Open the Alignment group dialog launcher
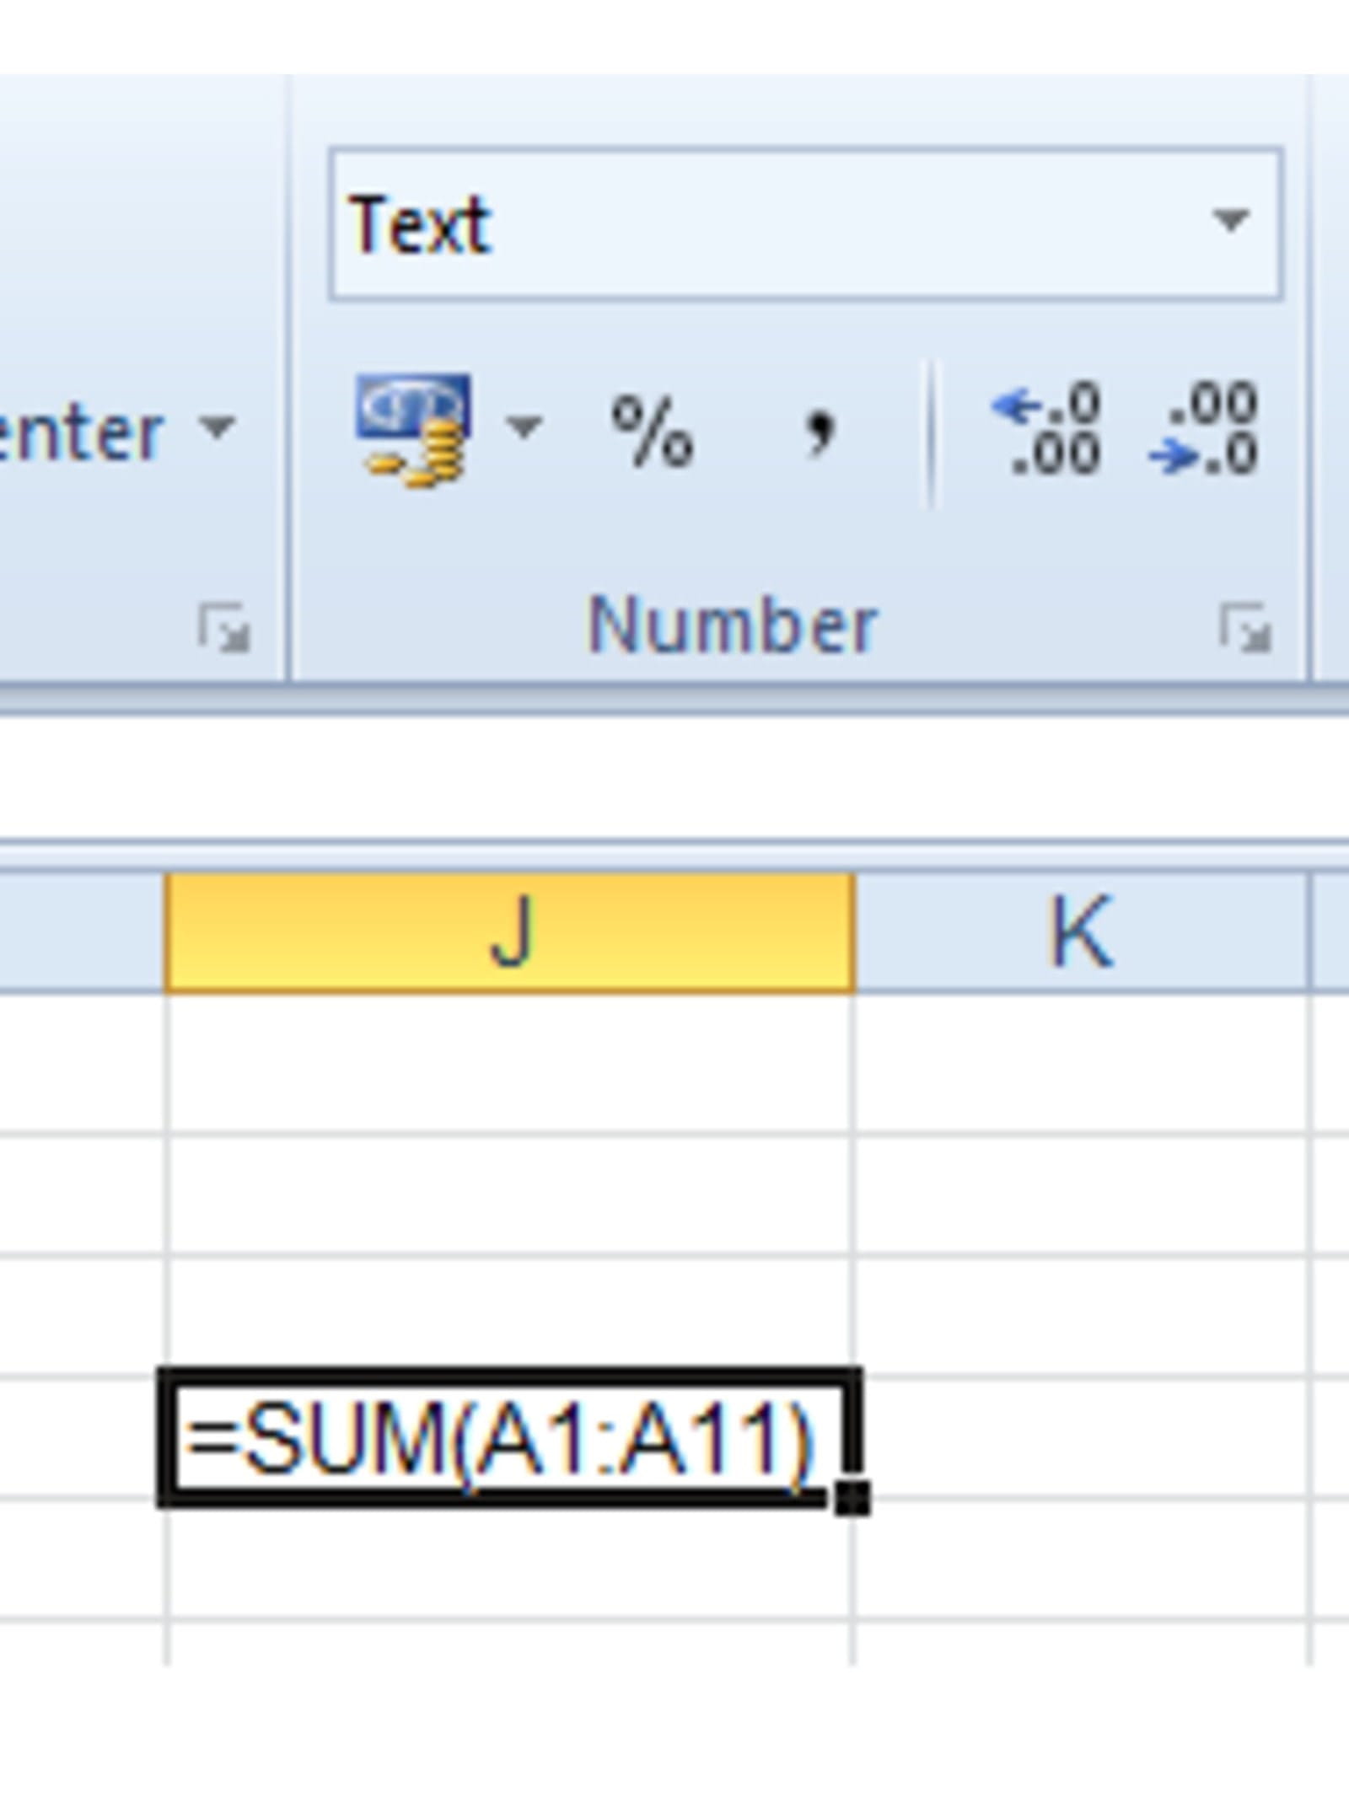This screenshot has width=1349, height=1798. click(x=223, y=628)
